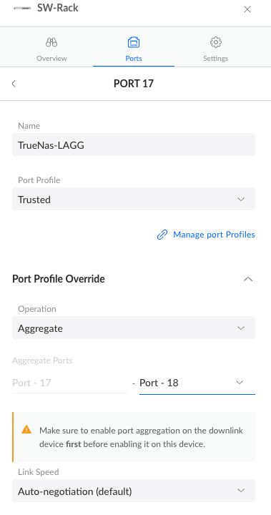Click the Settings gear icon
The image size is (271, 515).
[215, 42]
